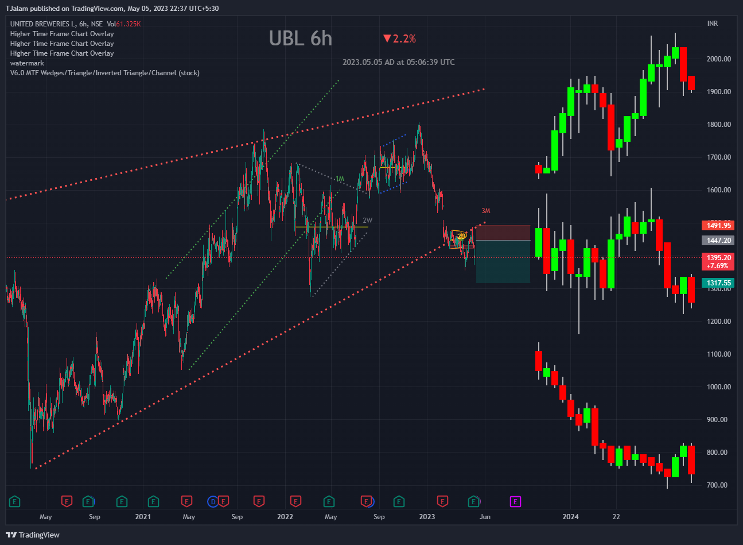Image resolution: width=743 pixels, height=545 pixels.
Task: Click the 1000.00 price axis label
Action: pos(719,387)
